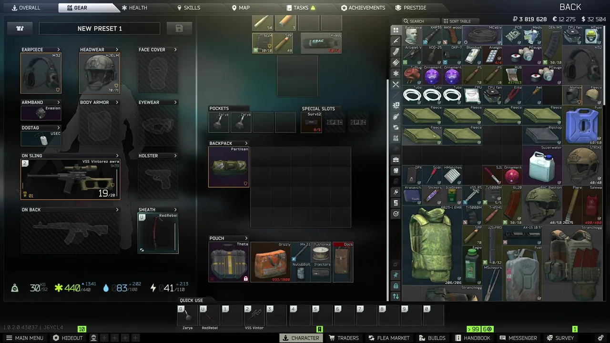This screenshot has width=610, height=343.
Task: Select the Superwater jug in stash
Action: click(x=542, y=165)
